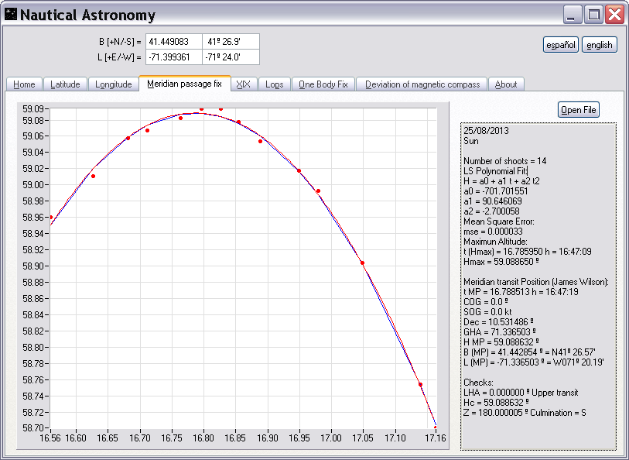Open the One Body Fix tab
Viewport: 629px width, 460px height.
click(x=323, y=84)
